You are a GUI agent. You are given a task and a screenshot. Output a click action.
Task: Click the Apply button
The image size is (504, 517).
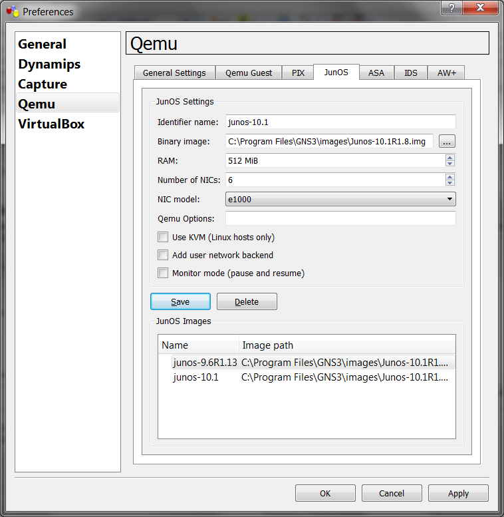[458, 493]
